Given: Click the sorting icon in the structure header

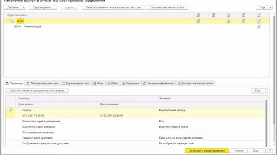Looking at the screenshot, I should tap(228, 15).
